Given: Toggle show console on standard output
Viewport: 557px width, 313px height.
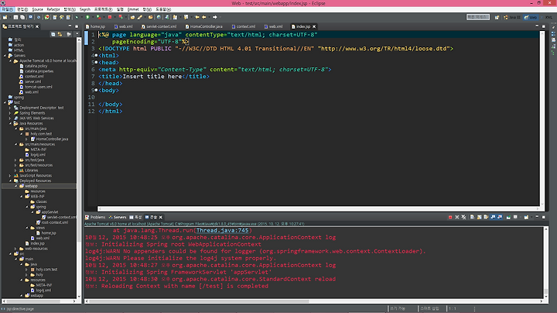Looking at the screenshot, I should click(x=493, y=217).
